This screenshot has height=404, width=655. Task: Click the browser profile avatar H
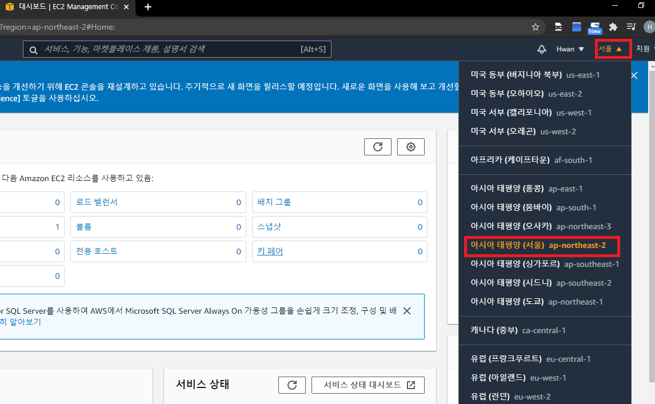point(649,27)
